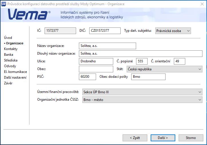207x145 pixels.
Task: Open the Střediska step
Action: coord(11,60)
